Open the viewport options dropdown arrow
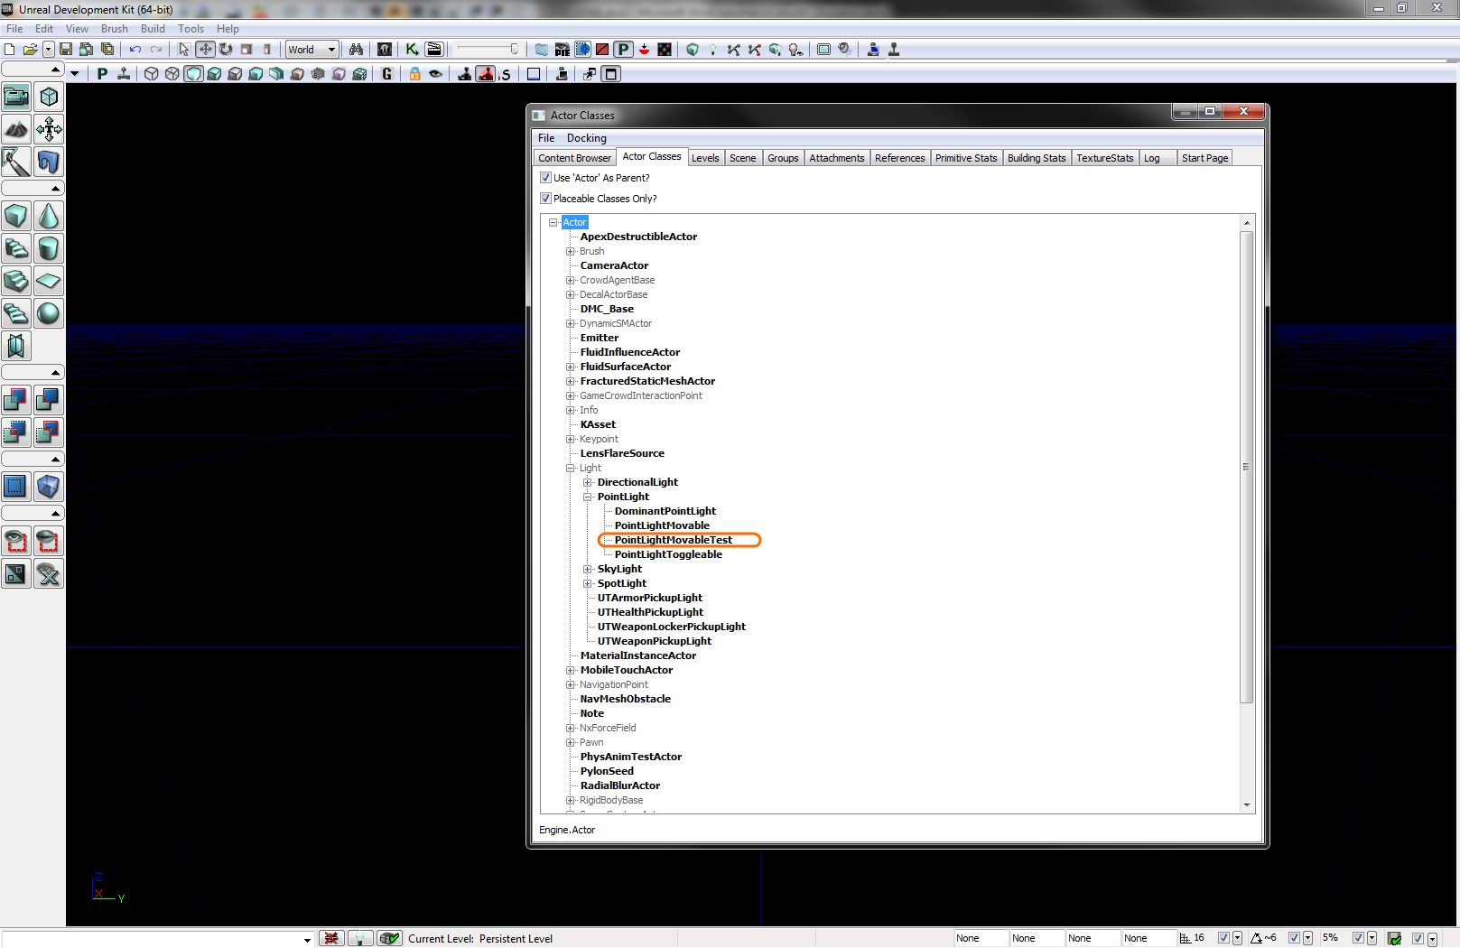This screenshot has height=948, width=1460. click(x=75, y=74)
